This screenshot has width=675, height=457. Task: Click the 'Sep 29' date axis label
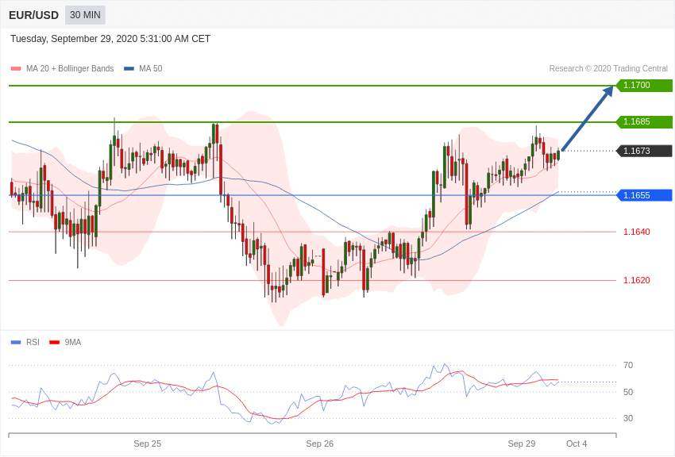pos(521,444)
